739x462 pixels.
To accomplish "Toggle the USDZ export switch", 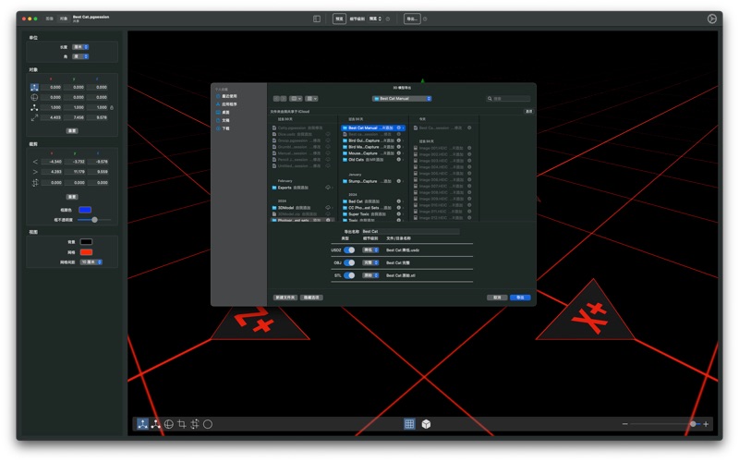I will point(349,249).
